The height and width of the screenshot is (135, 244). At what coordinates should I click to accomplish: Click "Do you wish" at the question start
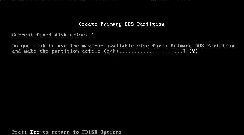(x=29, y=46)
